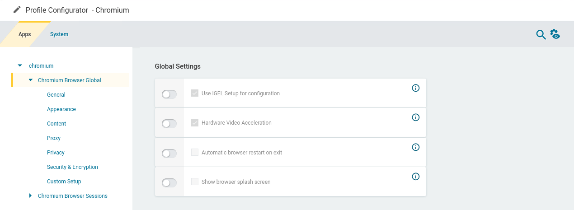The height and width of the screenshot is (210, 574).
Task: Activate toggle for Automatic browser restart
Action: pyautogui.click(x=169, y=153)
